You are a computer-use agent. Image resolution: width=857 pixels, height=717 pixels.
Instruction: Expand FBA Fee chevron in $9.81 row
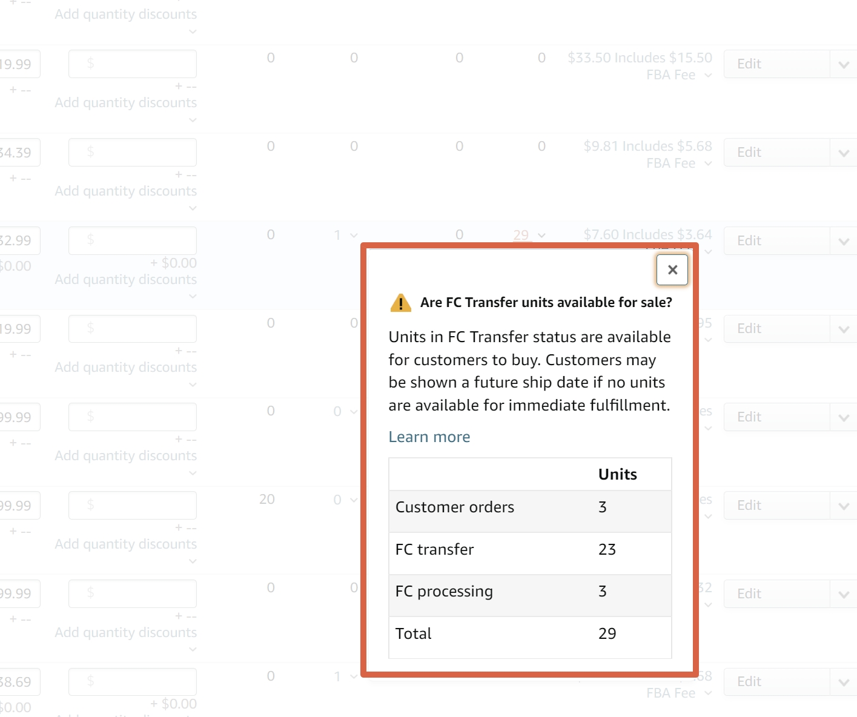(708, 164)
